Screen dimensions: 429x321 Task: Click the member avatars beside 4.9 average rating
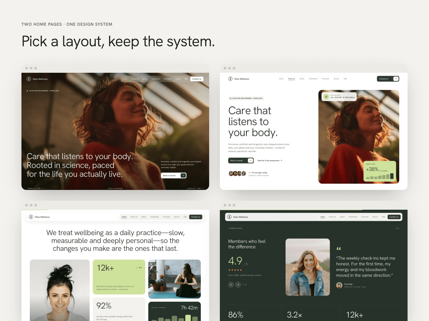click(x=237, y=174)
